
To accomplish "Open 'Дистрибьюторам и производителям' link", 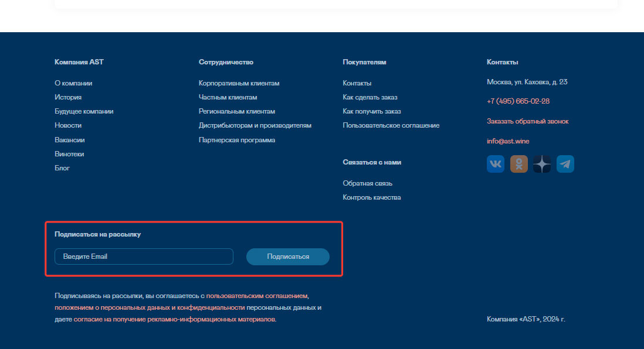I will coord(255,125).
